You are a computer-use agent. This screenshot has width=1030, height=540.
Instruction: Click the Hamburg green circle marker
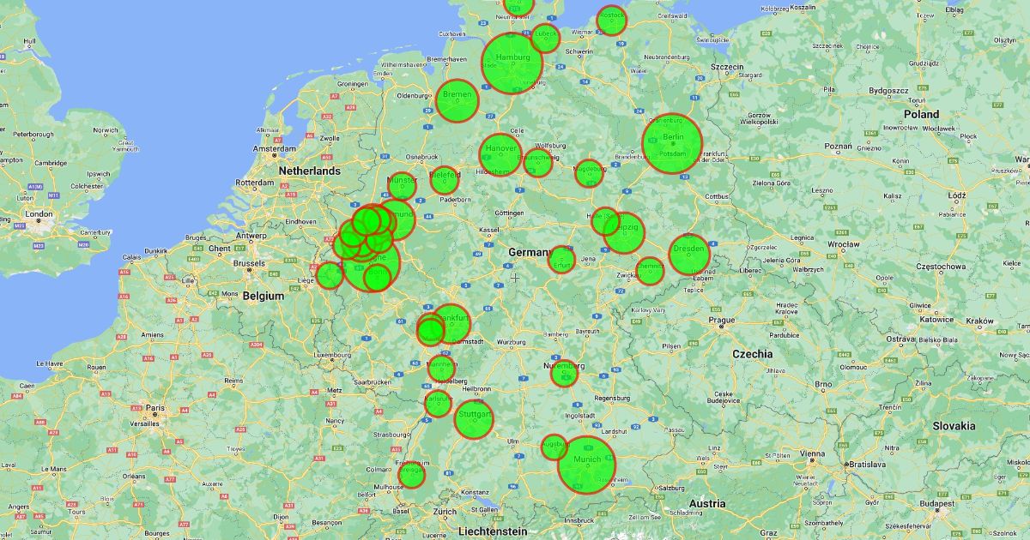pos(512,63)
